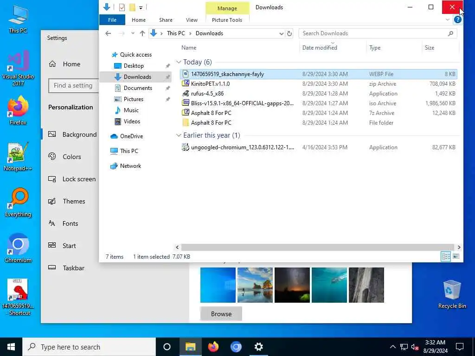This screenshot has width=475, height=356.
Task: Open the recent locations dropdown
Action: [x=133, y=33]
